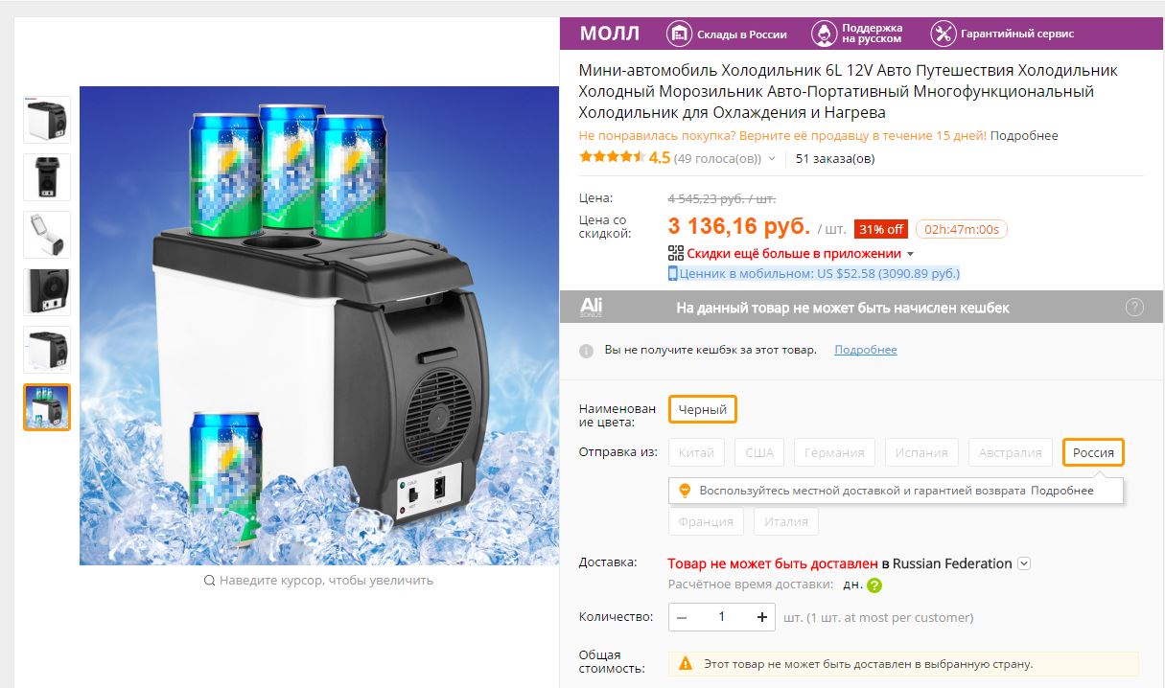Click the Russian support headset icon
Image resolution: width=1165 pixels, height=688 pixels.
pyautogui.click(x=824, y=34)
